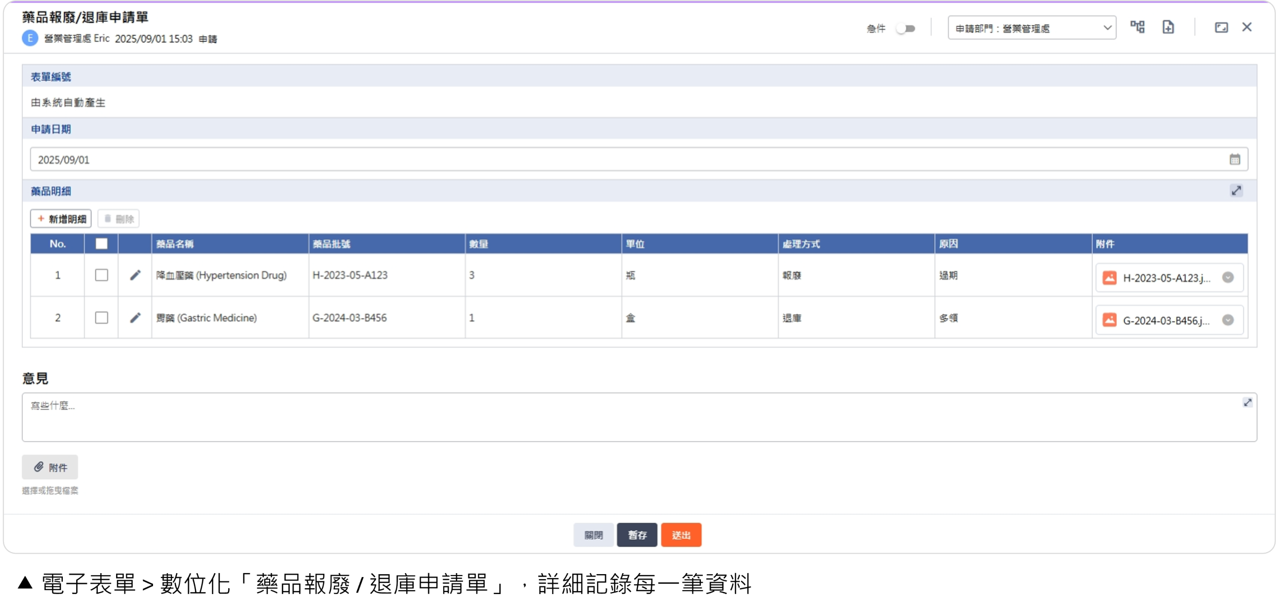Viewport: 1276px width, 614px height.
Task: Edit Gastric Medicine row pencil icon
Action: tap(135, 318)
